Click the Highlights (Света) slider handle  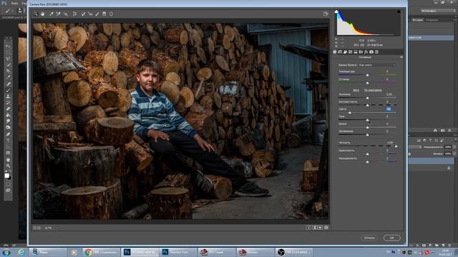350,113
